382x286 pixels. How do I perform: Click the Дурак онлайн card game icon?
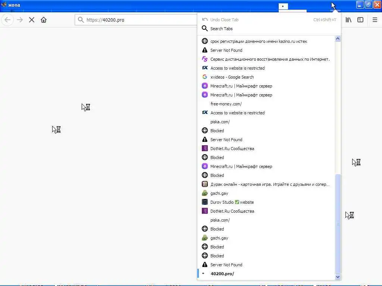coord(205,184)
